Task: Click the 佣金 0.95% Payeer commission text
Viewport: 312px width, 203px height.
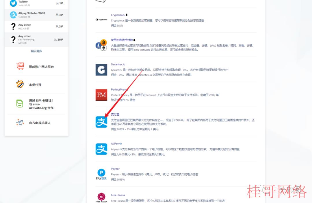Action: pyautogui.click(x=118, y=180)
